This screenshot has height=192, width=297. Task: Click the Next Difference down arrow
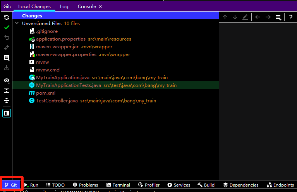click(x=235, y=17)
